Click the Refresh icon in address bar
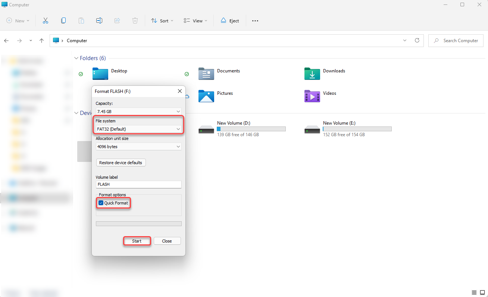 [x=417, y=41]
